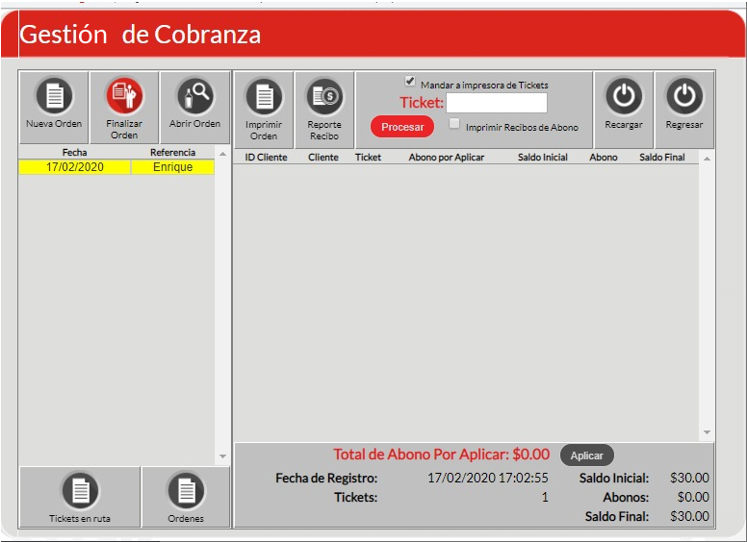Click the Finalizar Orden red icon

pyautogui.click(x=124, y=96)
